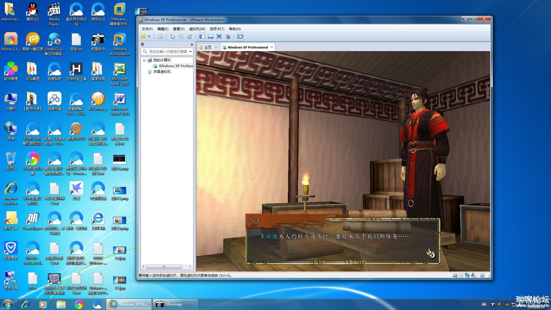Image resolution: width=551 pixels, height=310 pixels.
Task: Close the Windows XP Professional tab
Action: click(271, 47)
